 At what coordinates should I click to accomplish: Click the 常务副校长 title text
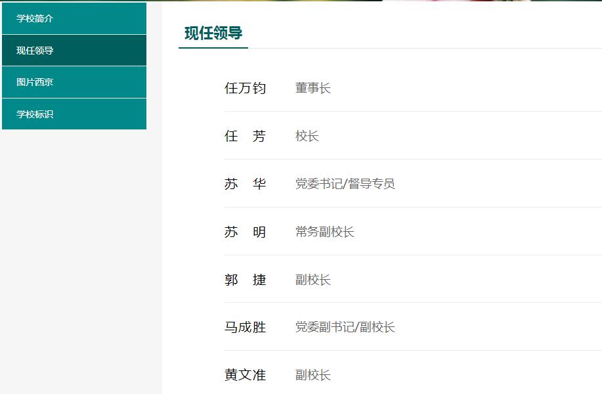(x=324, y=232)
